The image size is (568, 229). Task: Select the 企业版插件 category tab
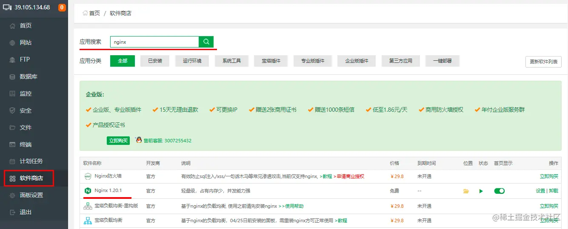coord(357,61)
